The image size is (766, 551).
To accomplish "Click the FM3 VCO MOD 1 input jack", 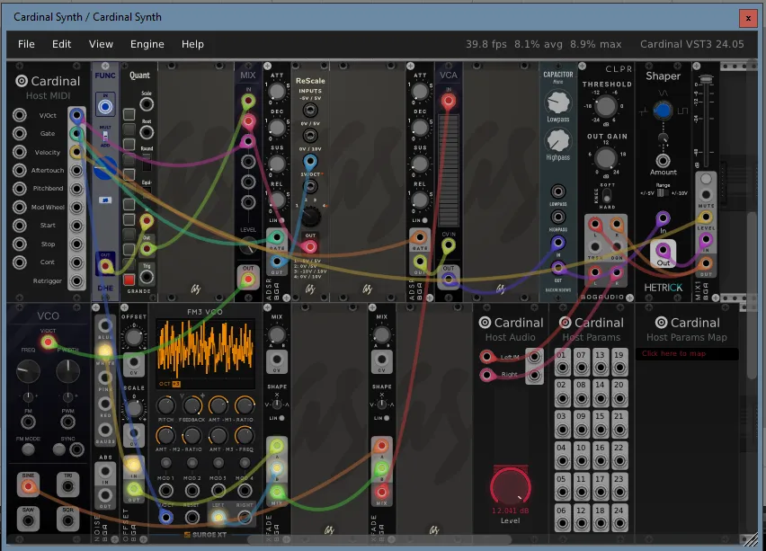I will (x=165, y=490).
